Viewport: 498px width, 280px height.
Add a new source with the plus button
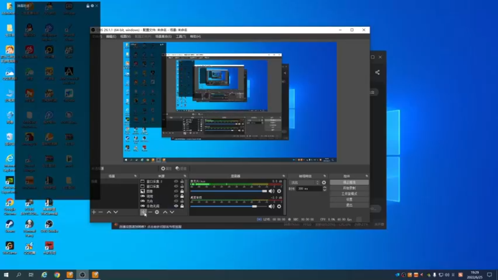pos(143,212)
